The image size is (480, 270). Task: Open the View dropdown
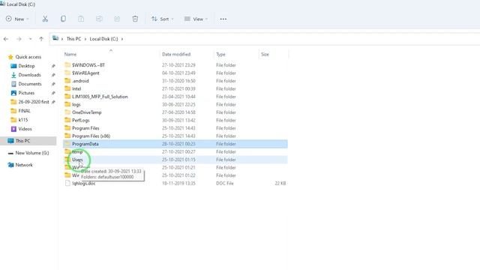pos(196,19)
